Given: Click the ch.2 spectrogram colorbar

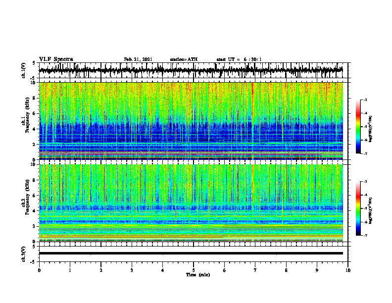Looking at the screenshot, I should [358, 208].
